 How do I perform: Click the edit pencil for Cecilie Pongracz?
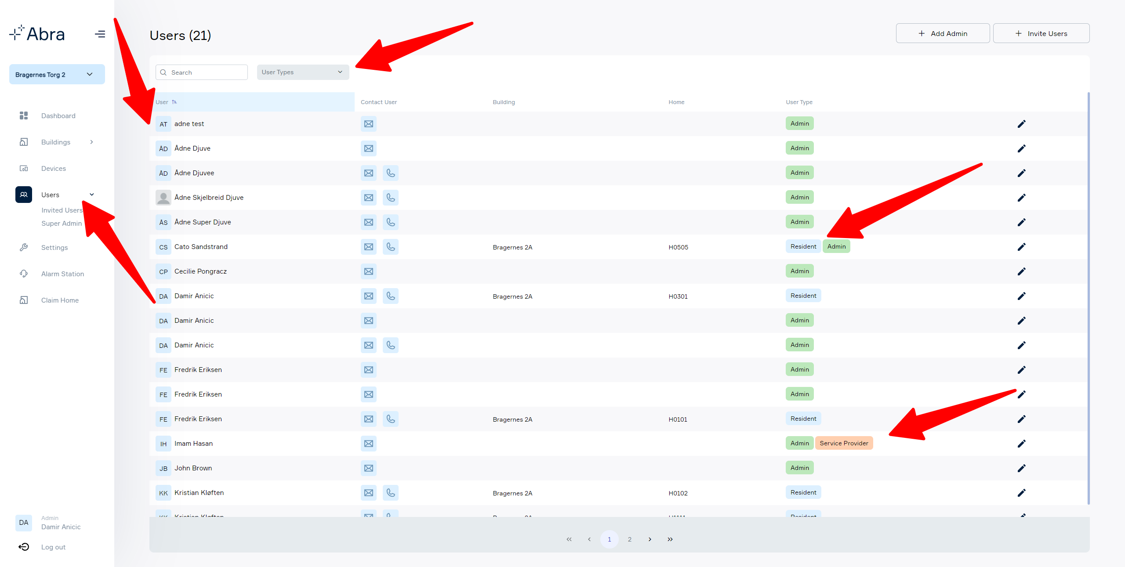pos(1021,271)
